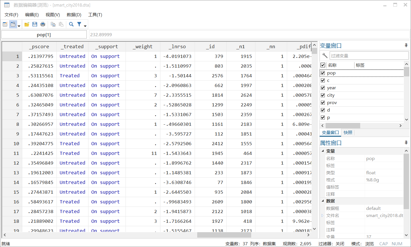Open the filter dropdown arrow
The height and width of the screenshot is (247, 411).
(85, 26)
